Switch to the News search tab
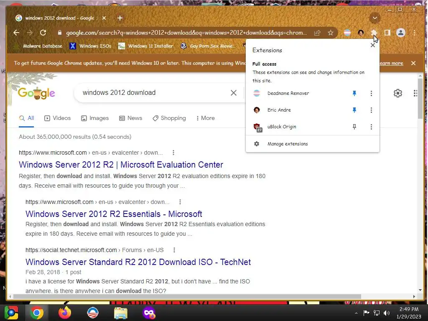Screen dimensions: 428x321 pos(131,118)
